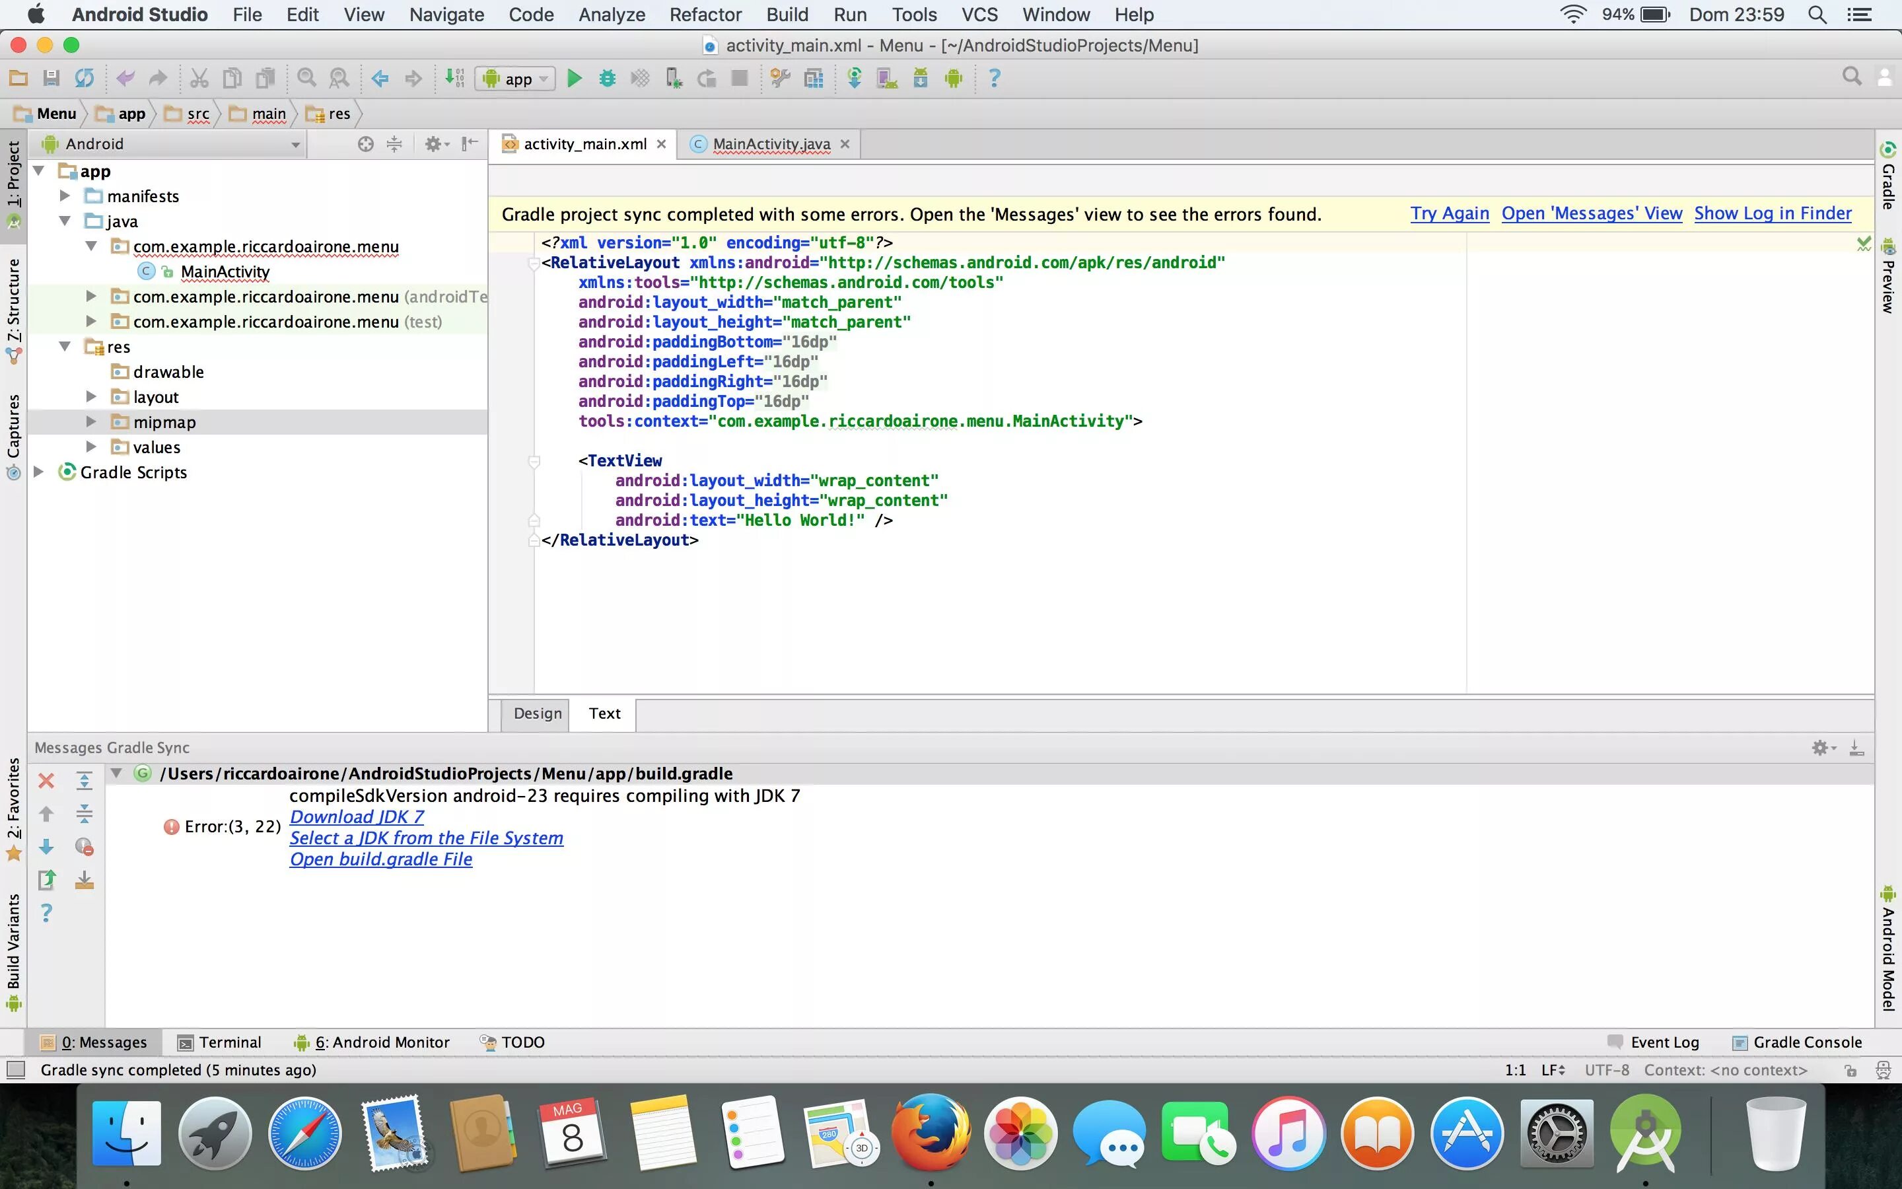The width and height of the screenshot is (1902, 1189).
Task: Expand the manifests folder
Action: tap(65, 195)
